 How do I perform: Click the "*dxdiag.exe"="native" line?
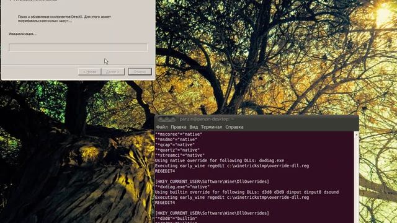click(x=182, y=187)
